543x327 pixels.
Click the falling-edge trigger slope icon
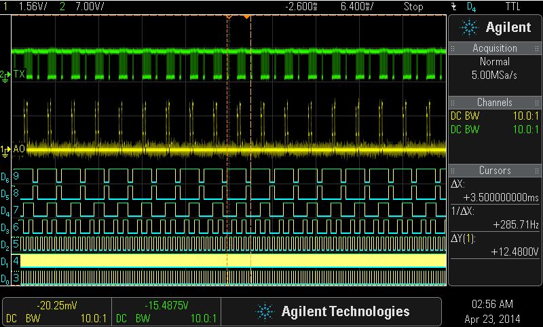(454, 7)
